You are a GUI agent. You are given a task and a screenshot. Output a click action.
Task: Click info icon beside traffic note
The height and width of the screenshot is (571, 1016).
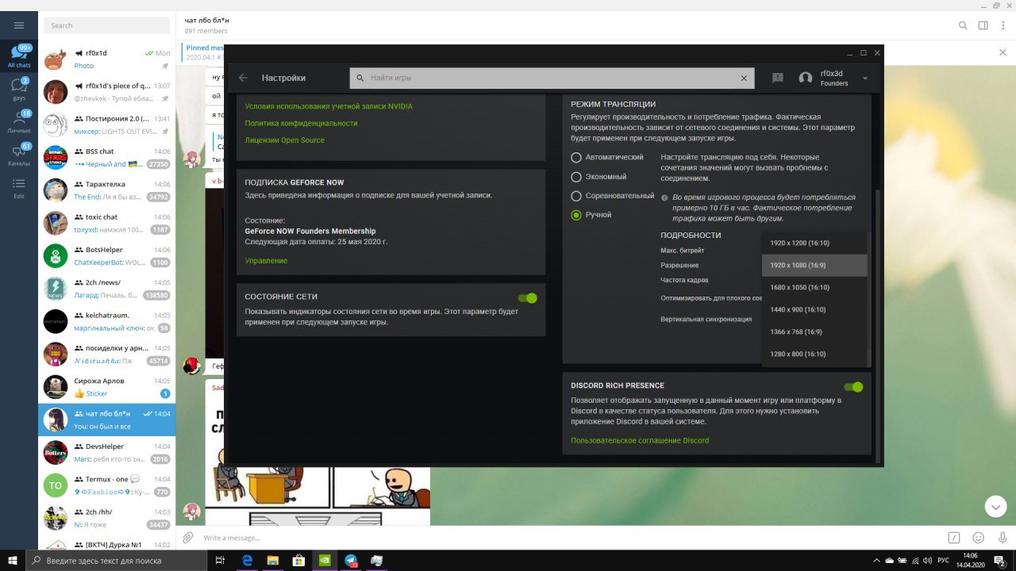pos(664,197)
